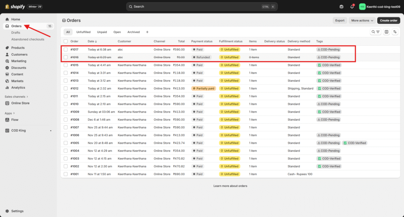Select checkbox for order #1017
This screenshot has height=217, width=404.
click(x=65, y=50)
